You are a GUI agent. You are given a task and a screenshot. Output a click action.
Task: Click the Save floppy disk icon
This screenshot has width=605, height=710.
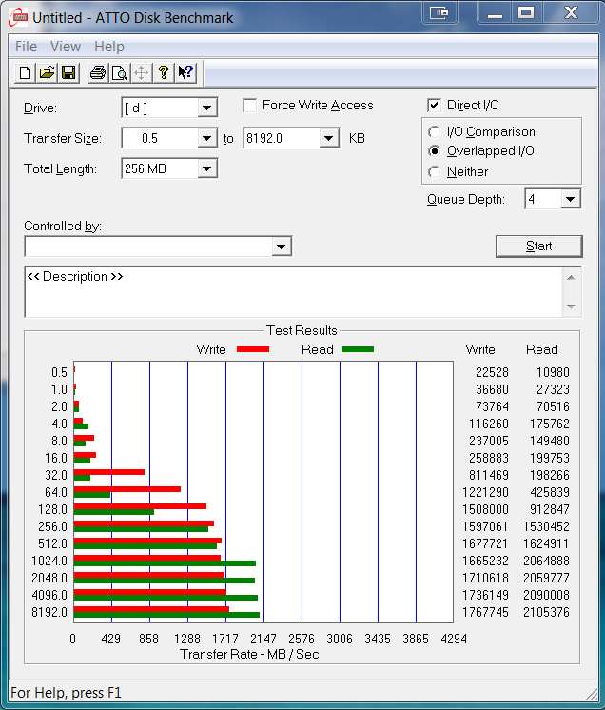pyautogui.click(x=68, y=73)
